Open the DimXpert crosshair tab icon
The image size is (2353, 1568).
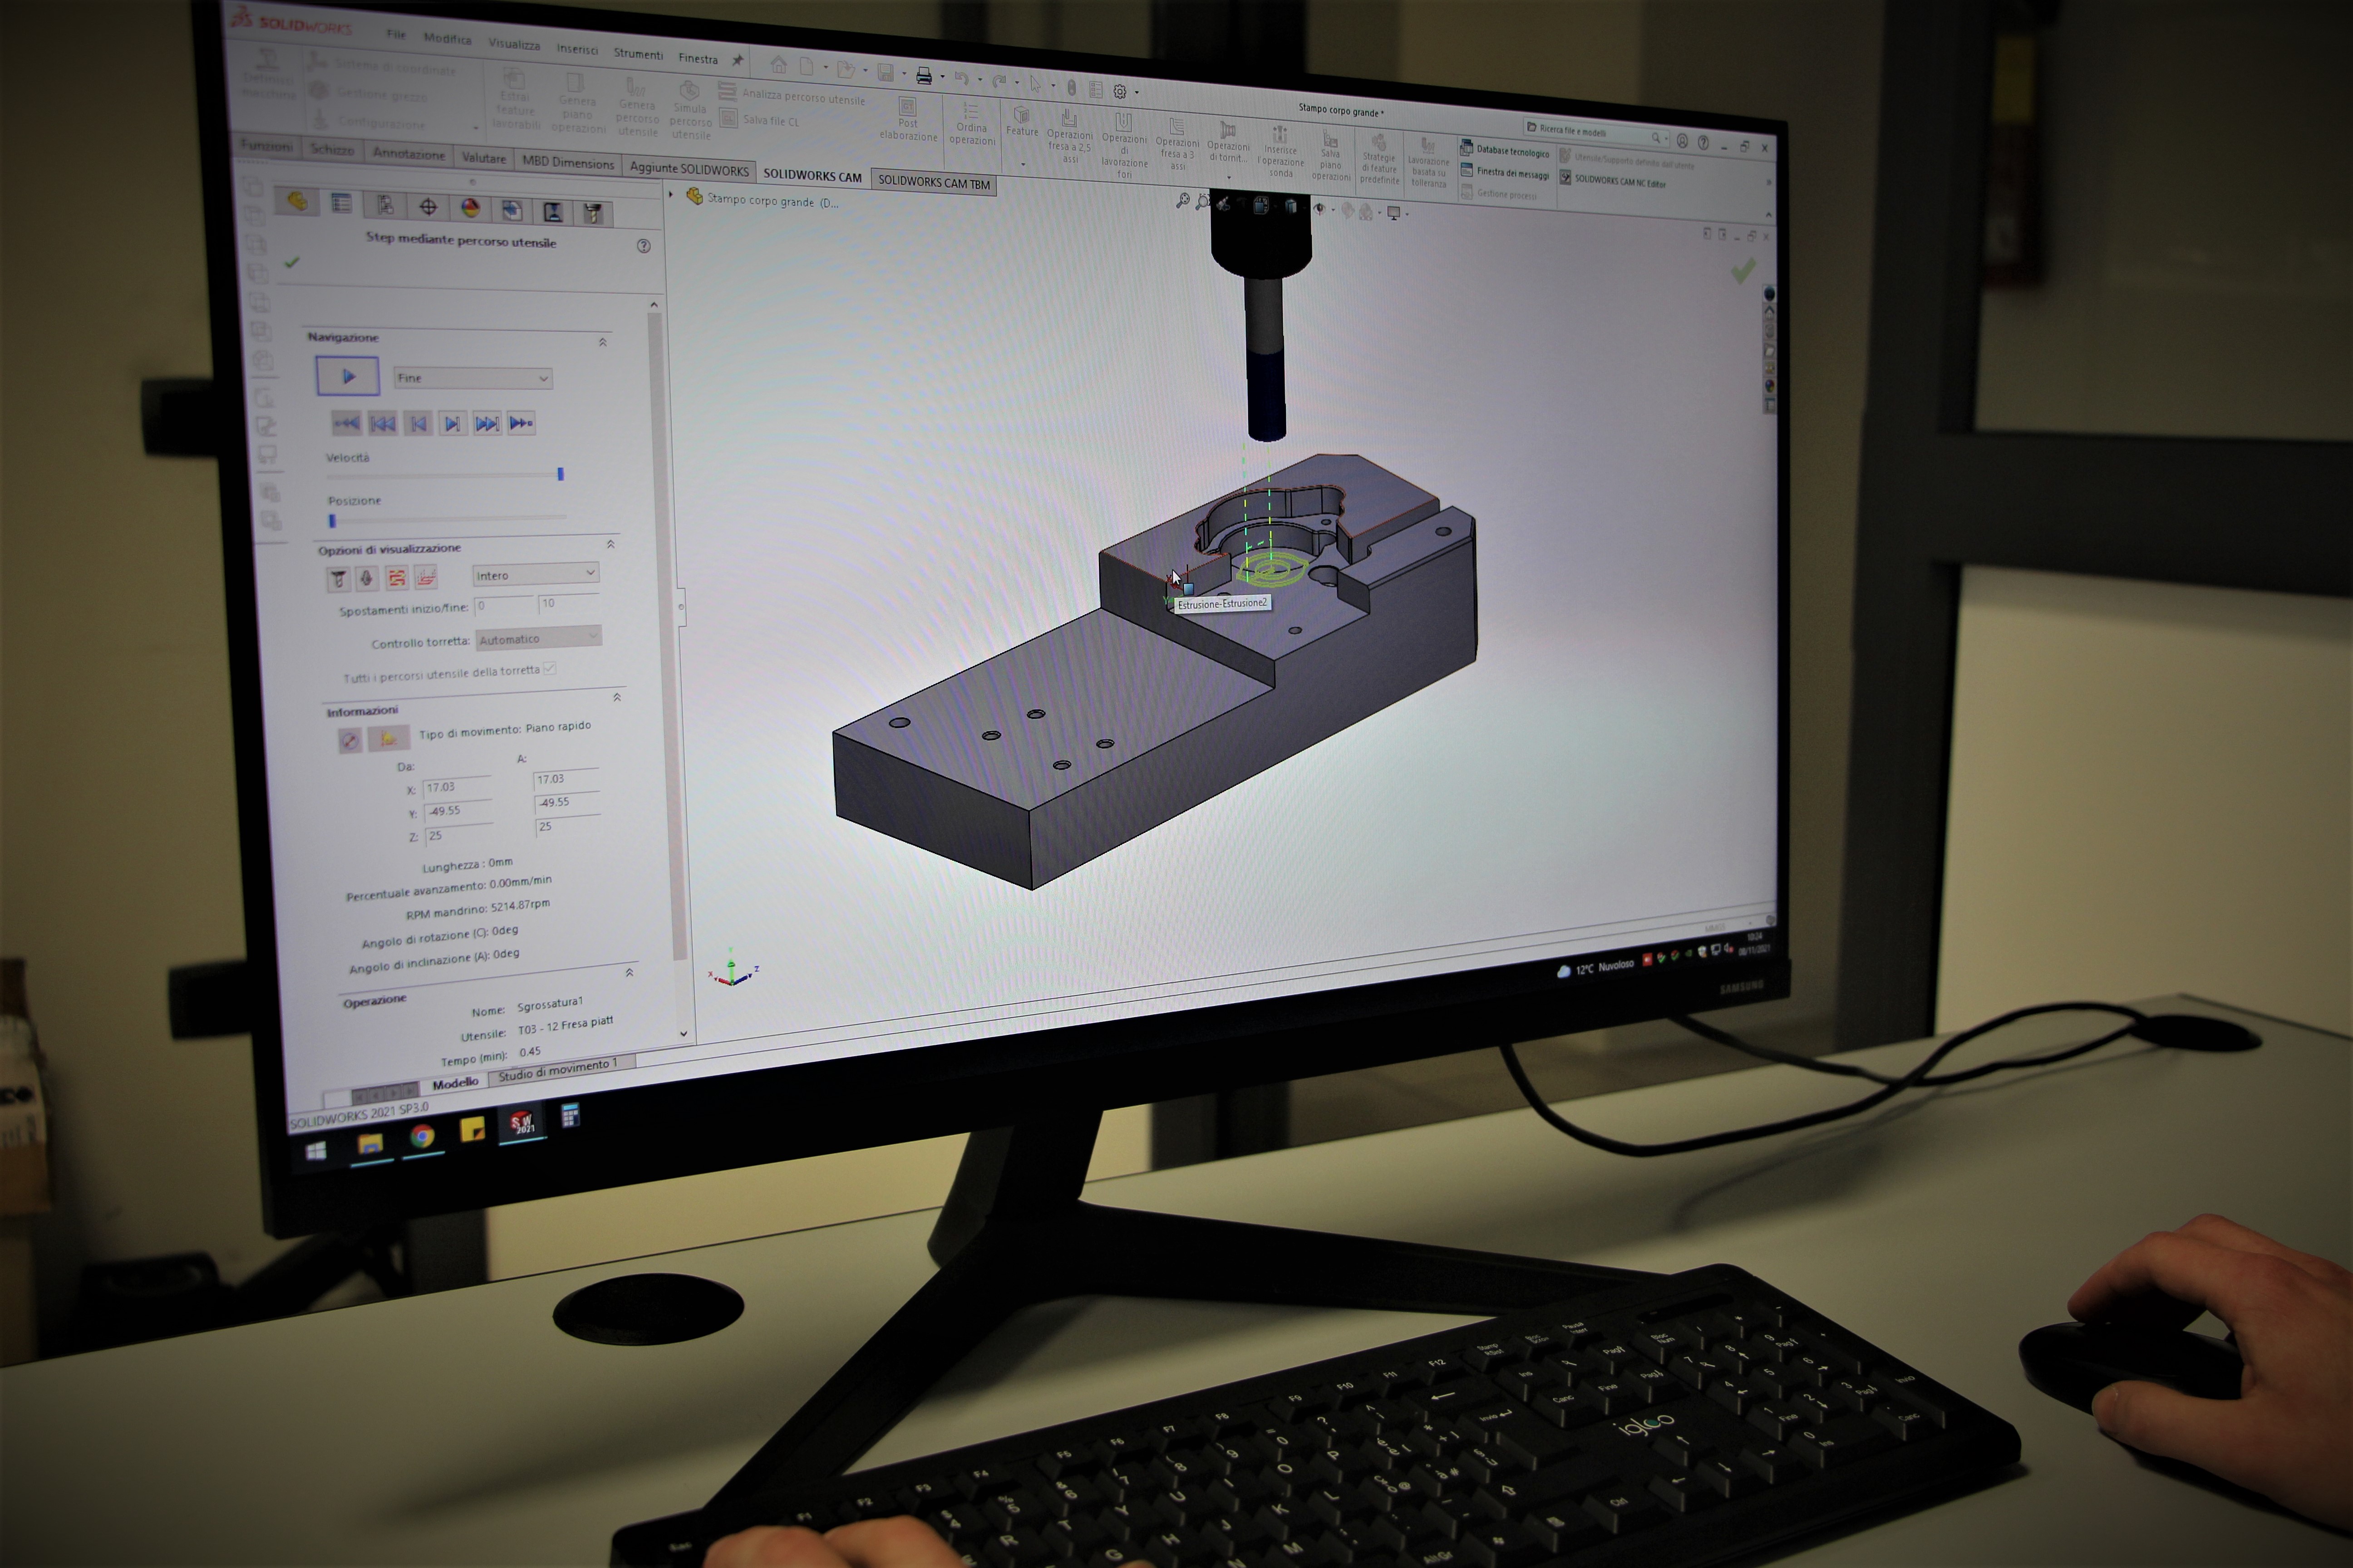pos(428,207)
